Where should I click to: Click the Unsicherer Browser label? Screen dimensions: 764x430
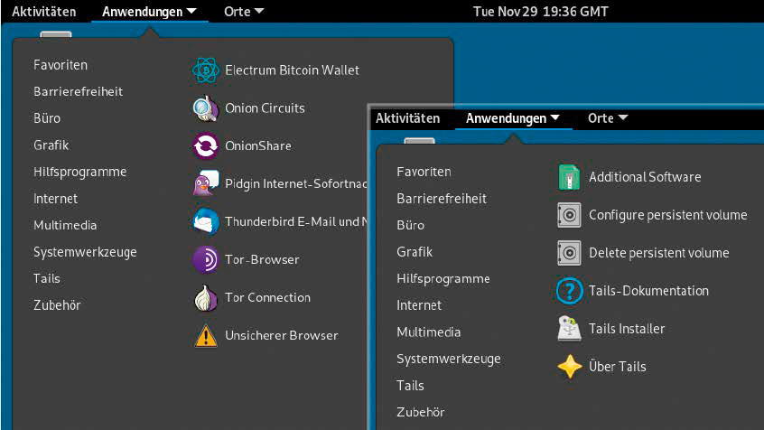point(281,335)
